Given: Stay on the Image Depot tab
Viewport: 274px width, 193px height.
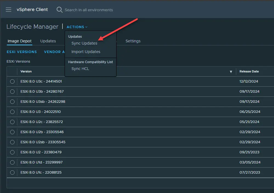Looking at the screenshot, I should [19, 41].
